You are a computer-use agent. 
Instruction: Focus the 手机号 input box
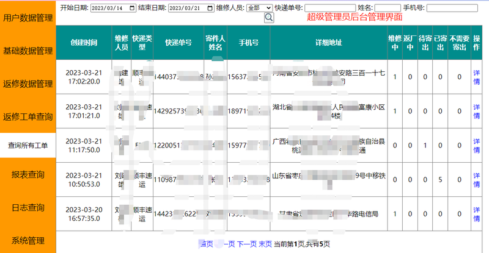point(452,8)
